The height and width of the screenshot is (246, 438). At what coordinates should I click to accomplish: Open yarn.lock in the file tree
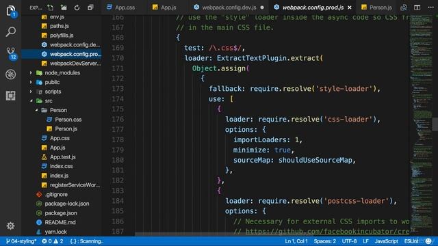[55, 232]
